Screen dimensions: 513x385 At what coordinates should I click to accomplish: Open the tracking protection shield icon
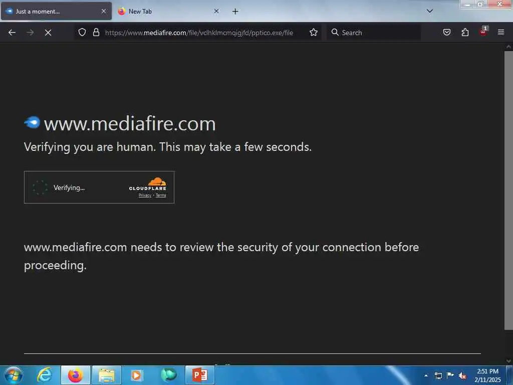click(x=82, y=32)
